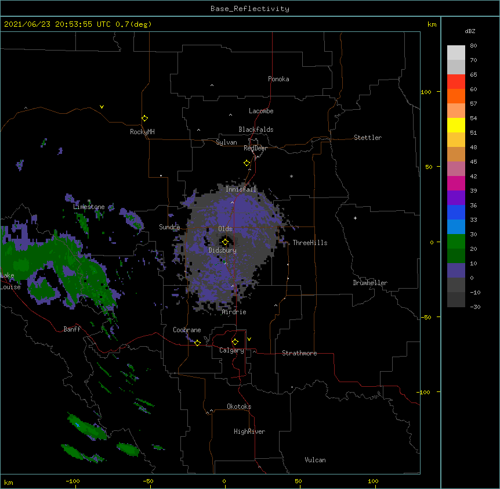The width and height of the screenshot is (500, 489).
Task: Click the Ponoka city label
Action: [x=278, y=79]
